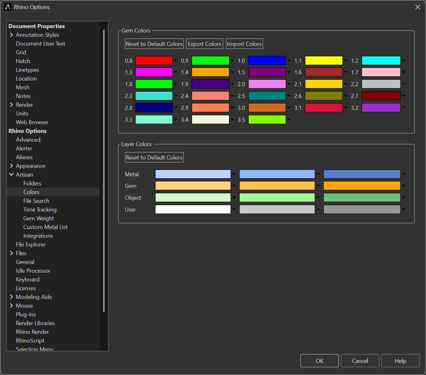The width and height of the screenshot is (426, 375).
Task: Click the red color swatch for gem 0.8
Action: pos(154,61)
